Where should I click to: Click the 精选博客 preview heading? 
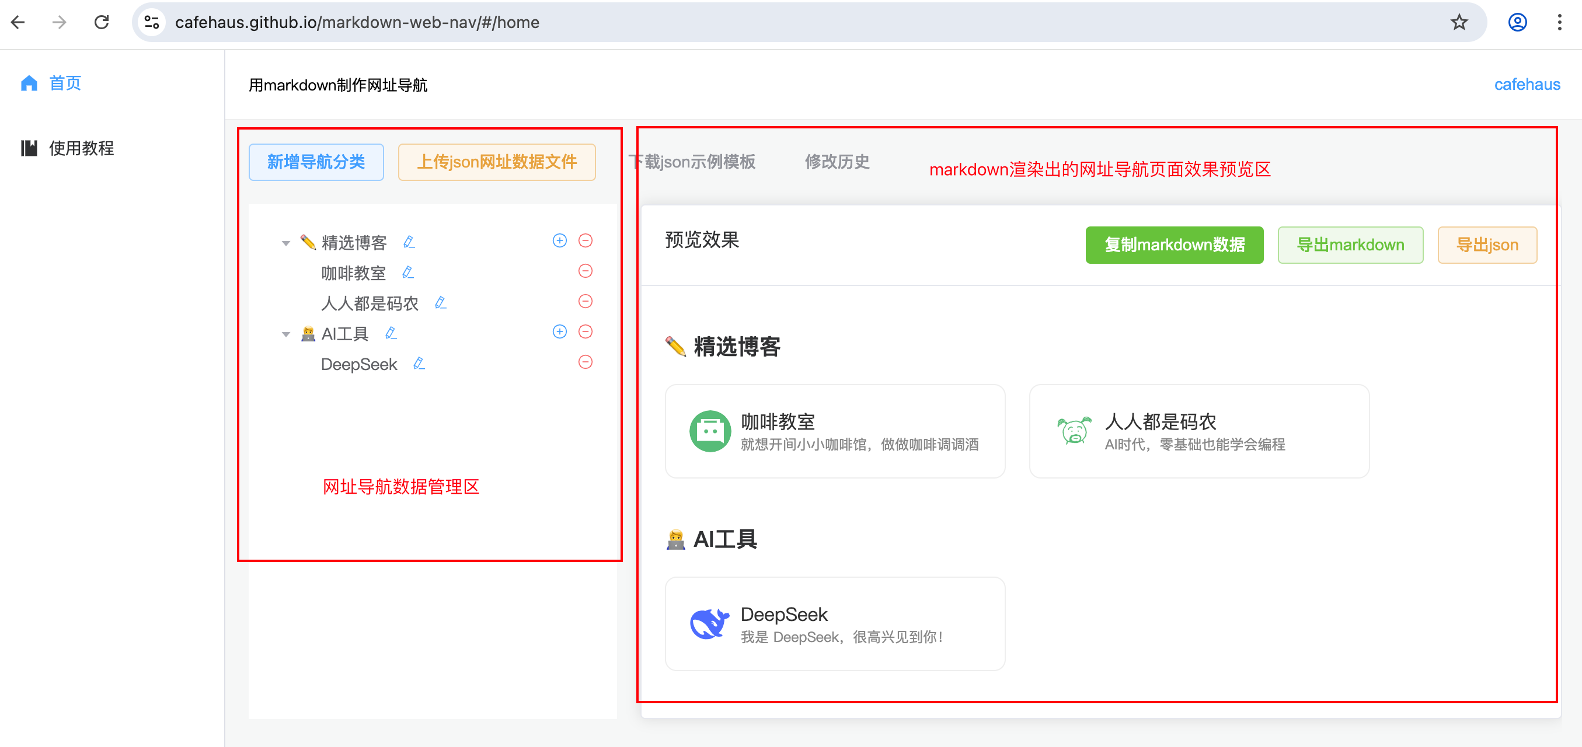[723, 347]
